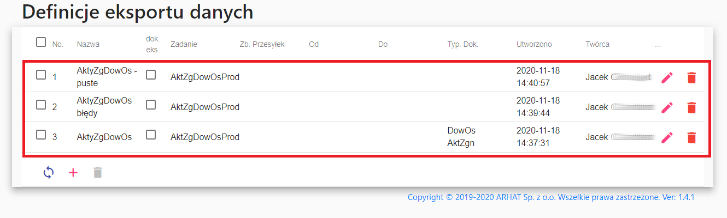Refresh the export definitions list
727x218 pixels.
tap(49, 173)
